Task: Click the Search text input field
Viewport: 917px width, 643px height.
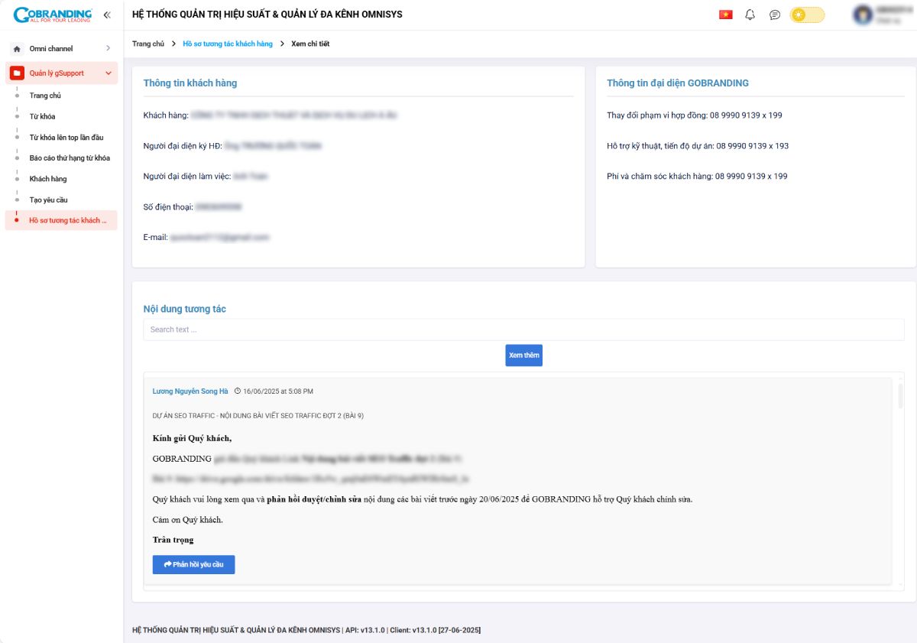Action: [523, 330]
